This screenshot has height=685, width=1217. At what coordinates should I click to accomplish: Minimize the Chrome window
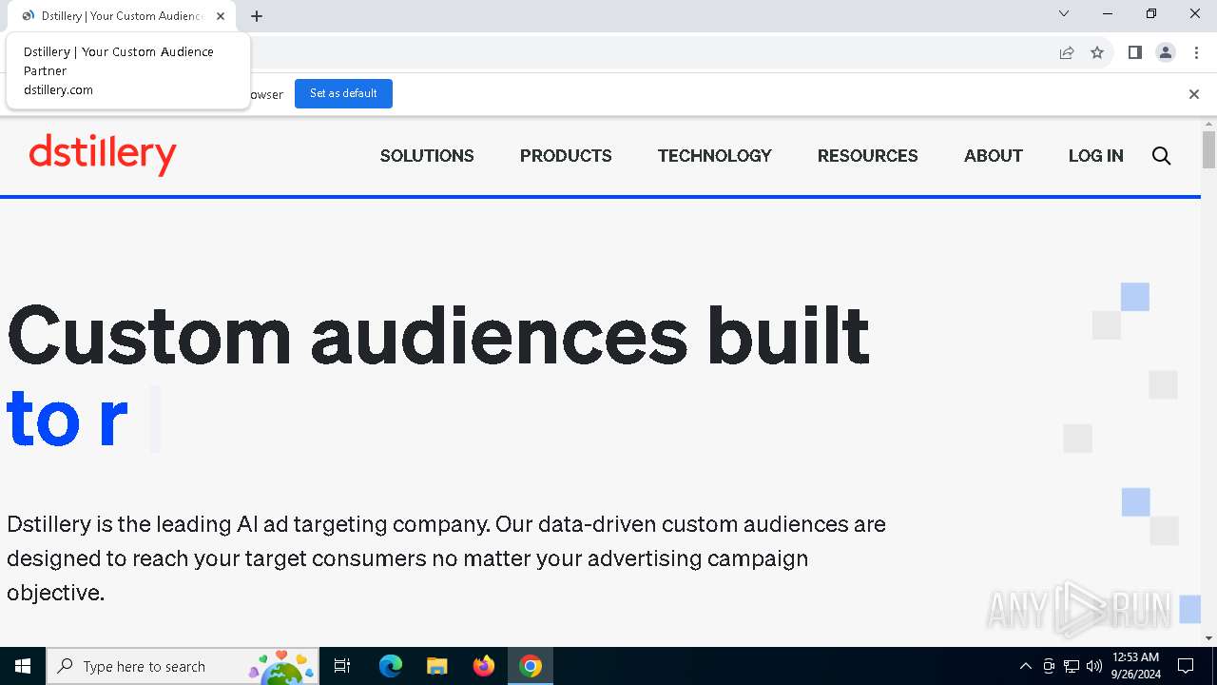[1108, 14]
